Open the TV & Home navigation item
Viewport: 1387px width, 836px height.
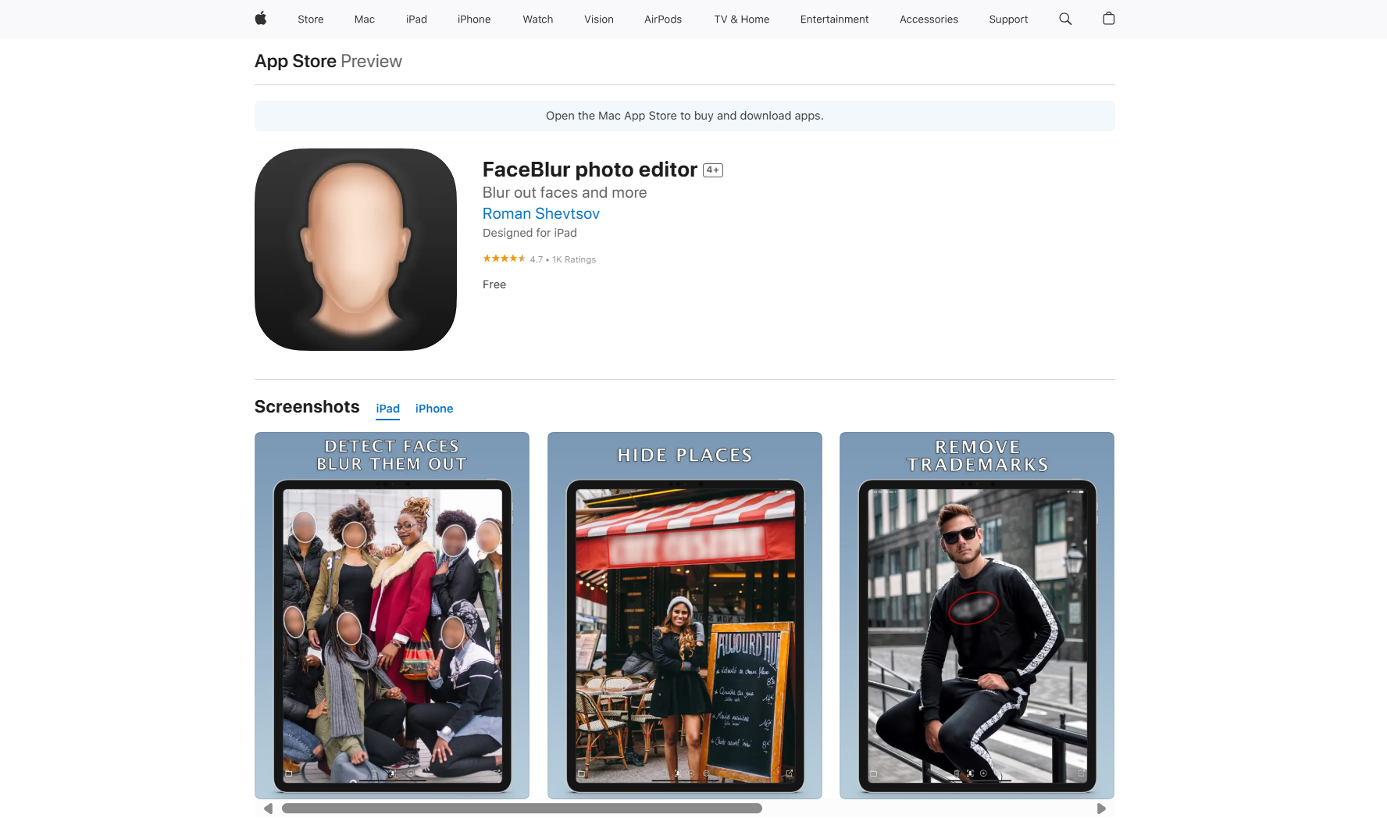pos(742,20)
